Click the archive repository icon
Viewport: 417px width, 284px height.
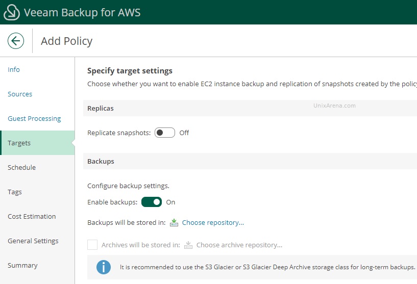(x=188, y=245)
